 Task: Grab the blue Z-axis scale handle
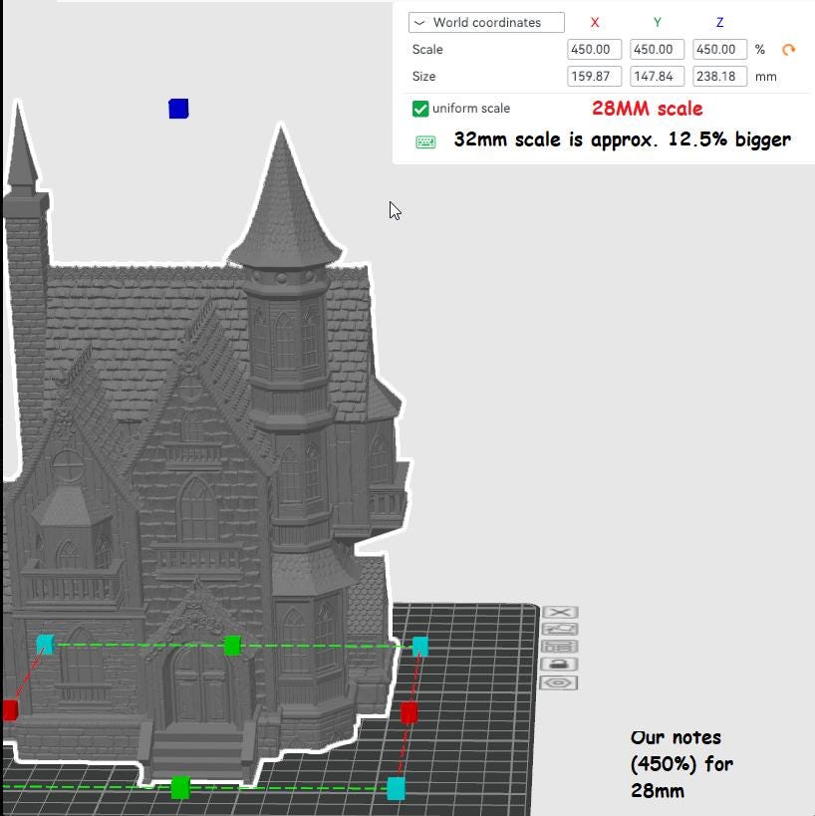point(178,109)
